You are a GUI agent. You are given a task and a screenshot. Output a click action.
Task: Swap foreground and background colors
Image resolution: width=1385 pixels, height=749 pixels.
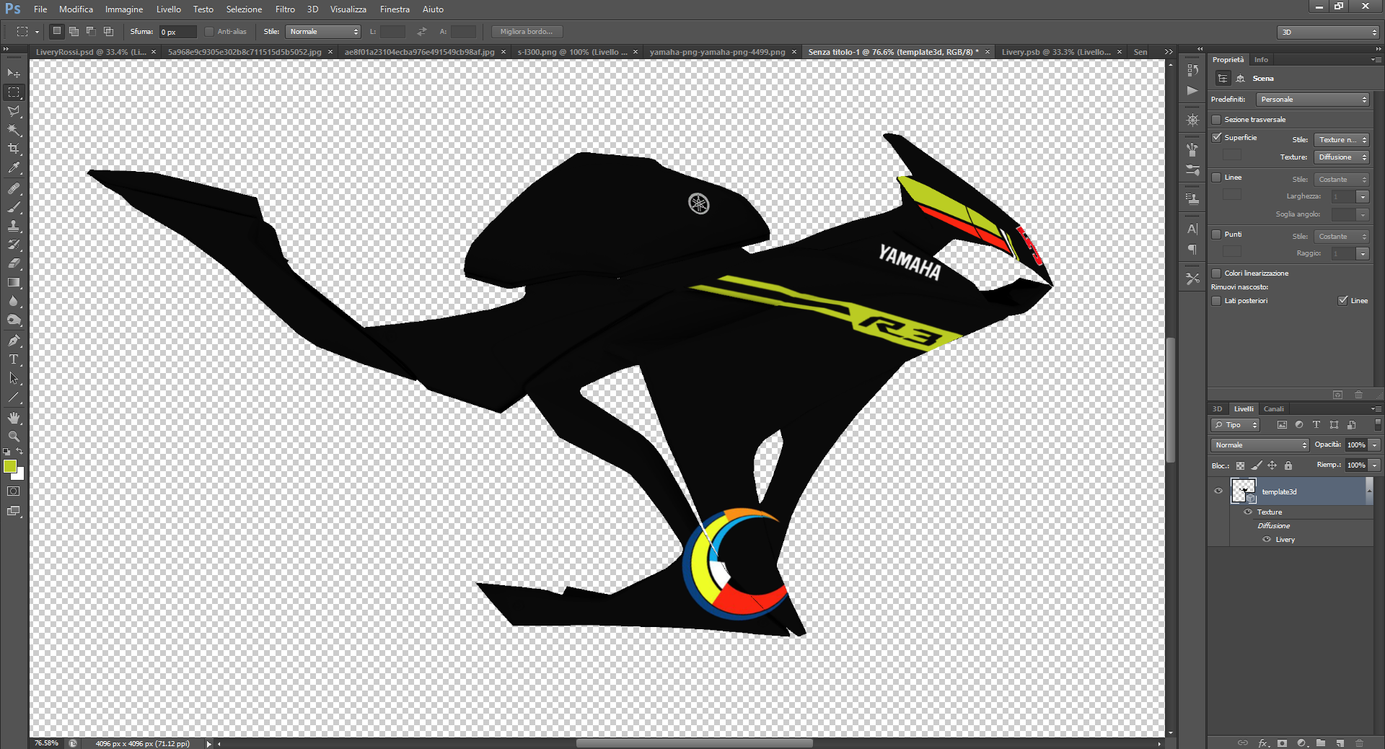point(20,452)
